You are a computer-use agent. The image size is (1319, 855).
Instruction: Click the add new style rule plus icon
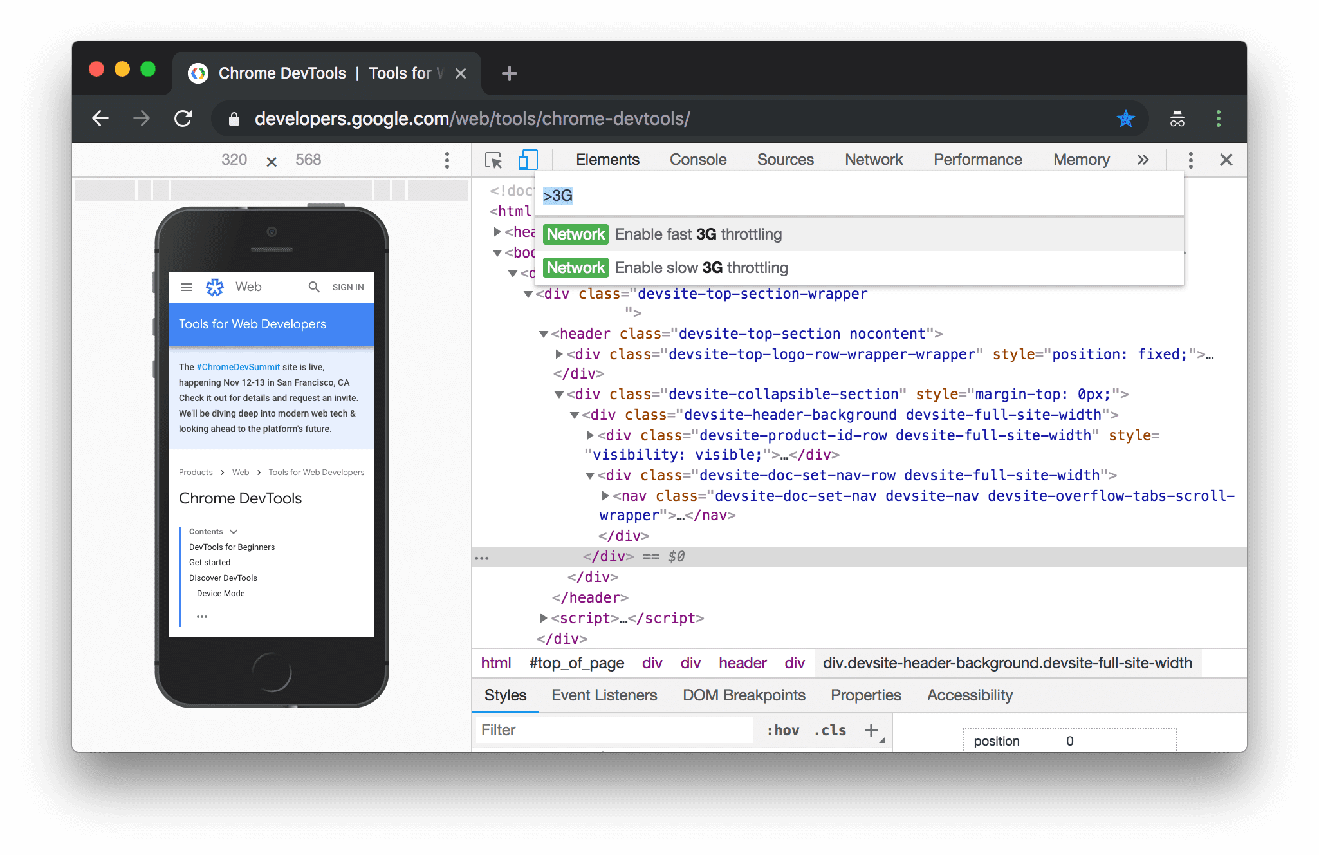click(x=875, y=731)
